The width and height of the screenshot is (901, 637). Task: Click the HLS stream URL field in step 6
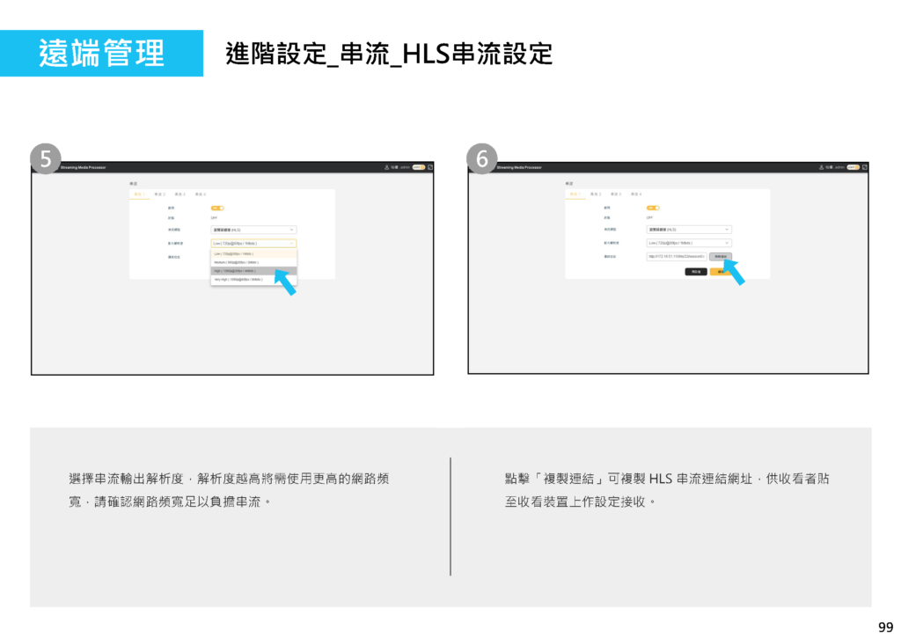(x=676, y=257)
